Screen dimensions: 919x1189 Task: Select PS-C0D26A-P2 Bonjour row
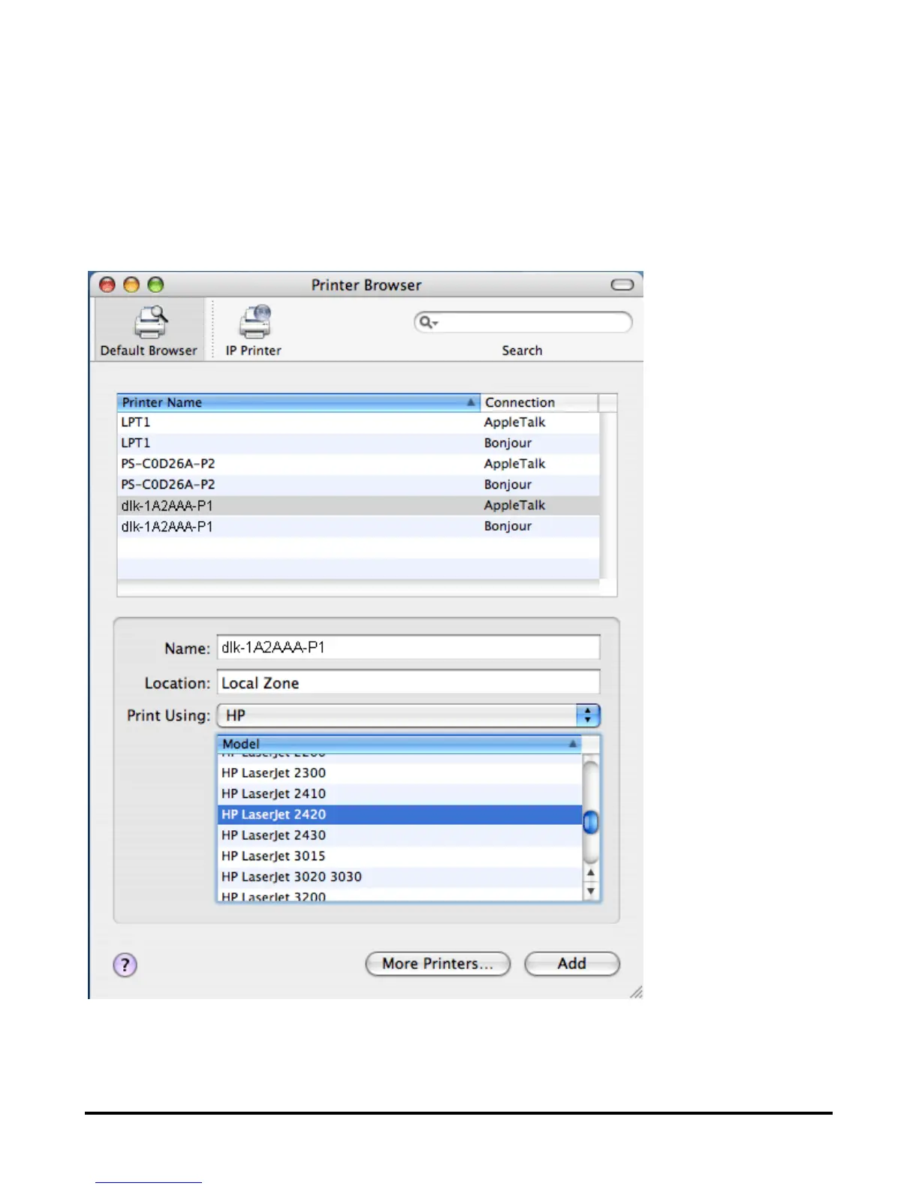point(359,485)
